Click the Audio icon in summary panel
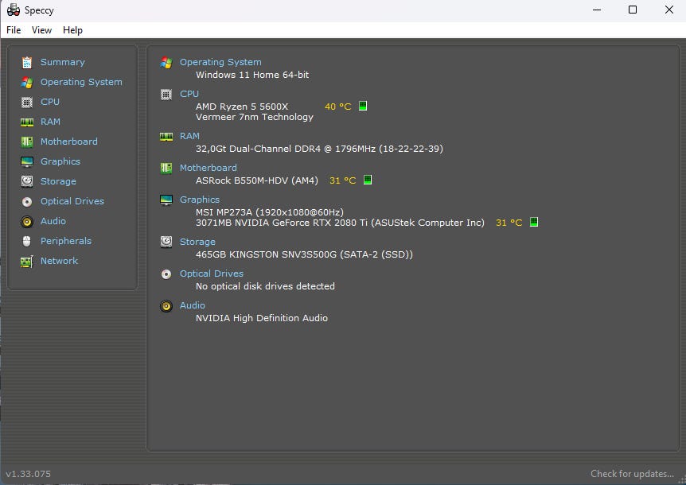 coord(166,306)
